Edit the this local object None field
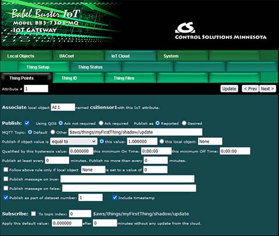 point(210,141)
